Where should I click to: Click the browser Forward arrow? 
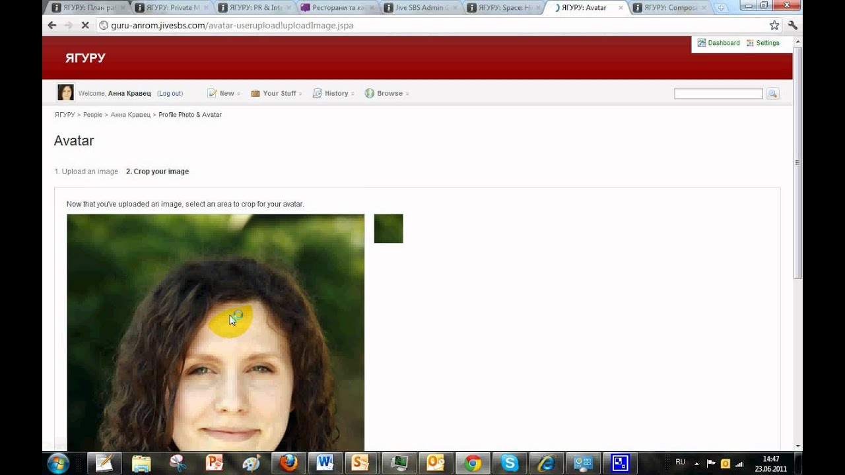[x=68, y=25]
